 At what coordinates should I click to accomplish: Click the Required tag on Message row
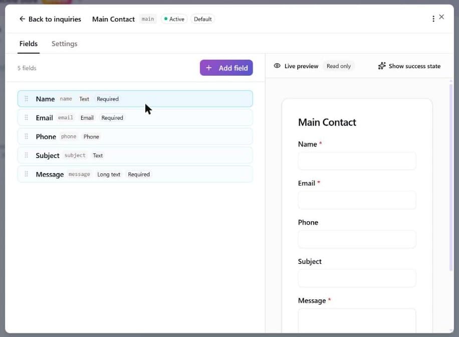coord(139,175)
